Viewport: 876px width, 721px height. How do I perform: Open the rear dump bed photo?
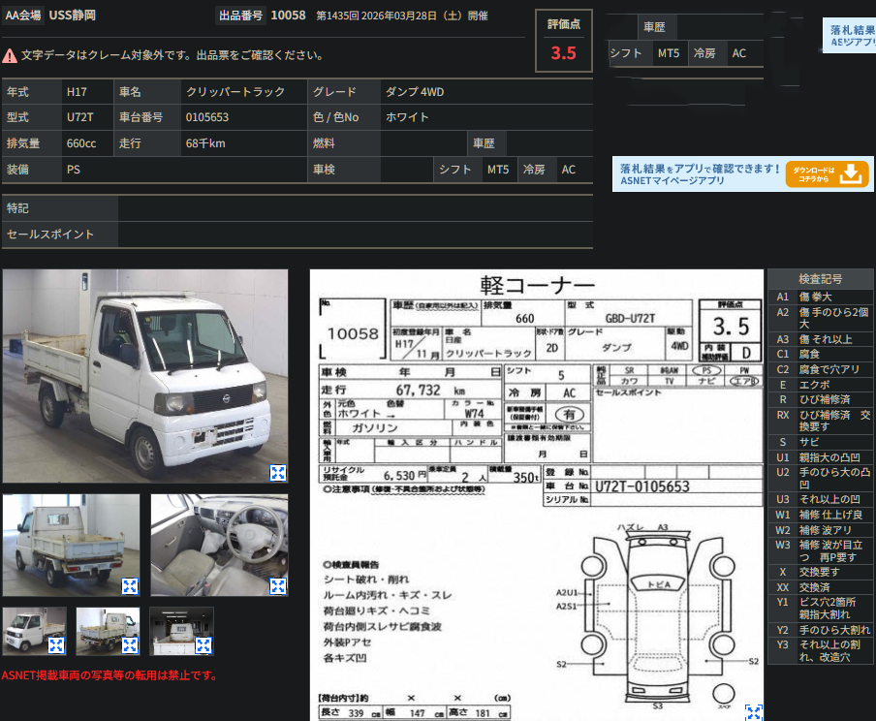click(71, 545)
